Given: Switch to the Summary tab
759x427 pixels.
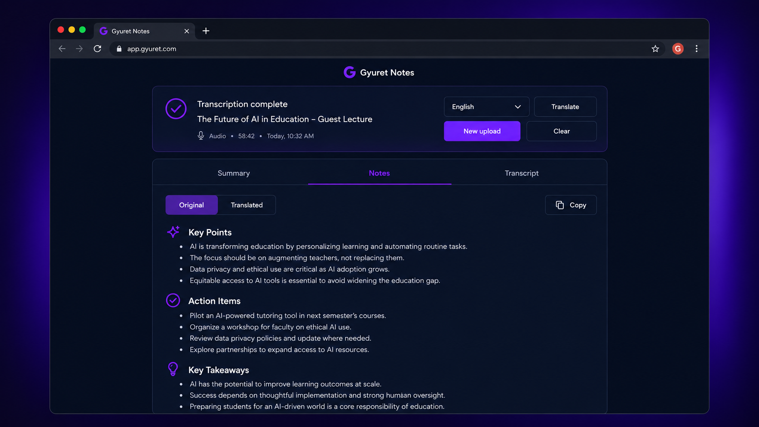Looking at the screenshot, I should click(x=234, y=173).
